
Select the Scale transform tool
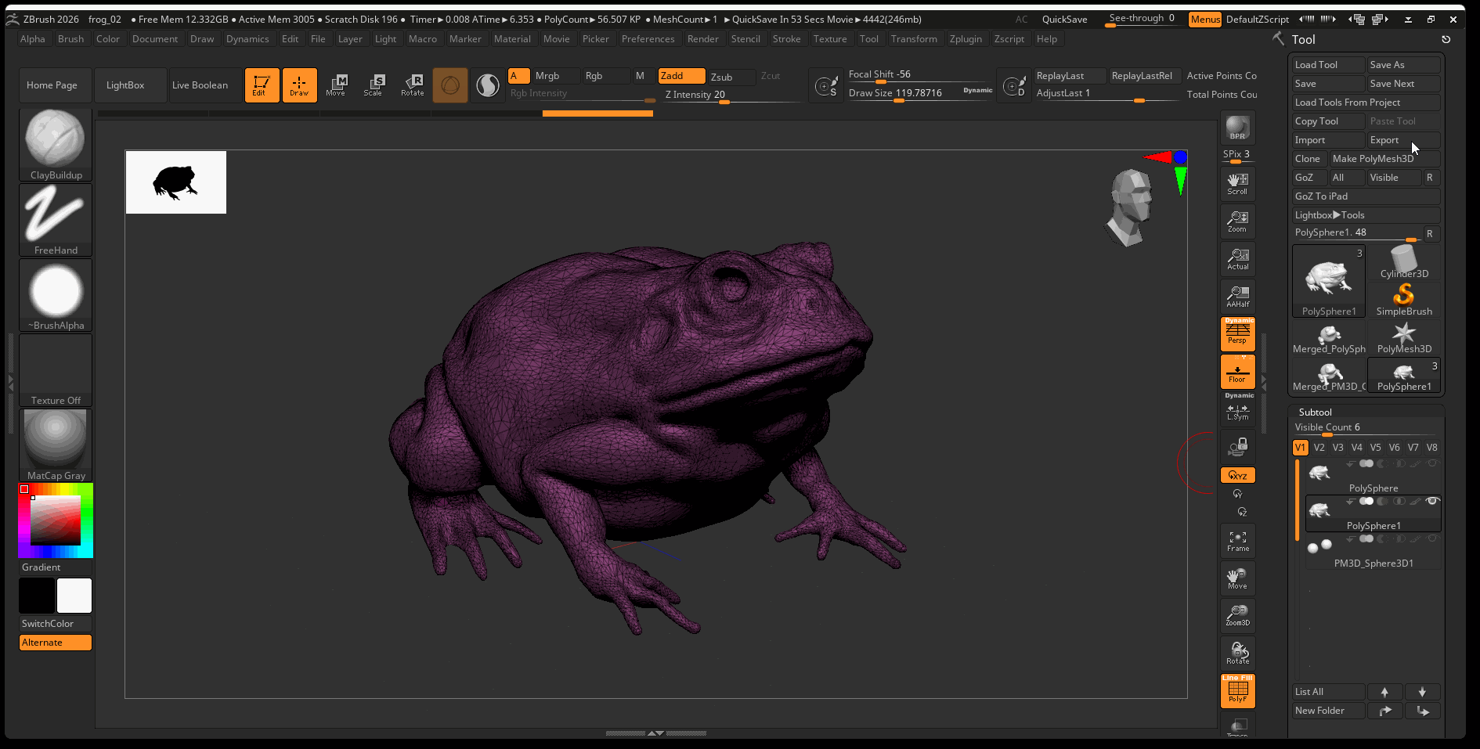(374, 85)
